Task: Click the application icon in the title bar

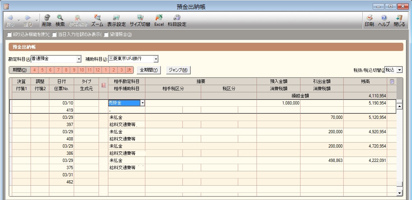Action: [6, 6]
